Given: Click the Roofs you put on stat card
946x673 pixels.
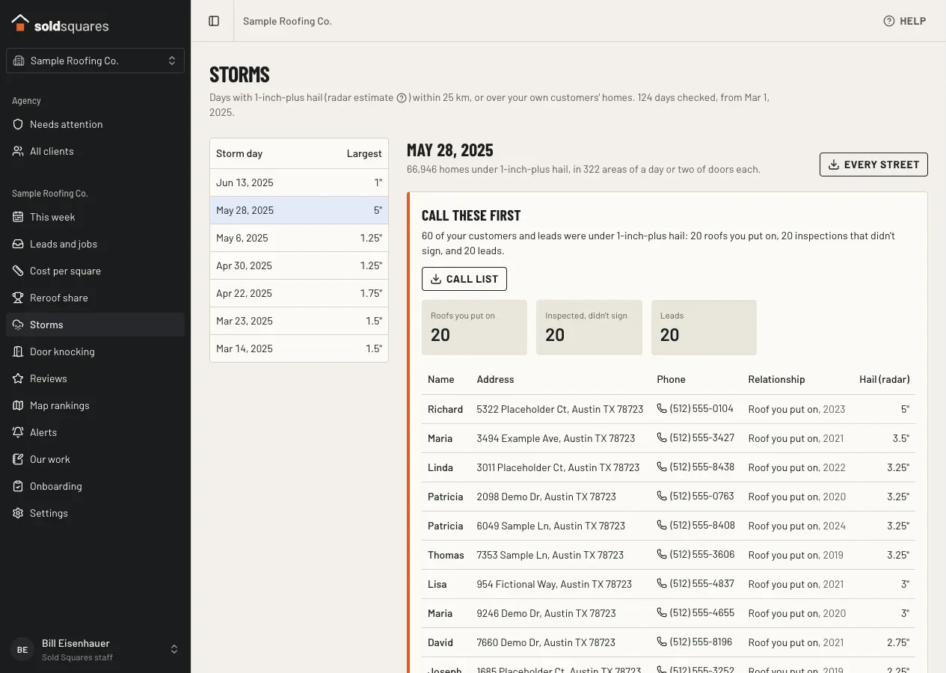Looking at the screenshot, I should click(474, 328).
